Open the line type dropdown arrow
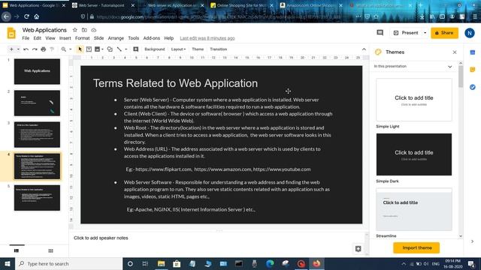 [126, 49]
